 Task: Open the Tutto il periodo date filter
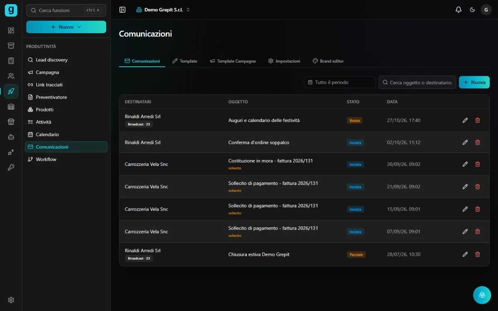click(340, 82)
